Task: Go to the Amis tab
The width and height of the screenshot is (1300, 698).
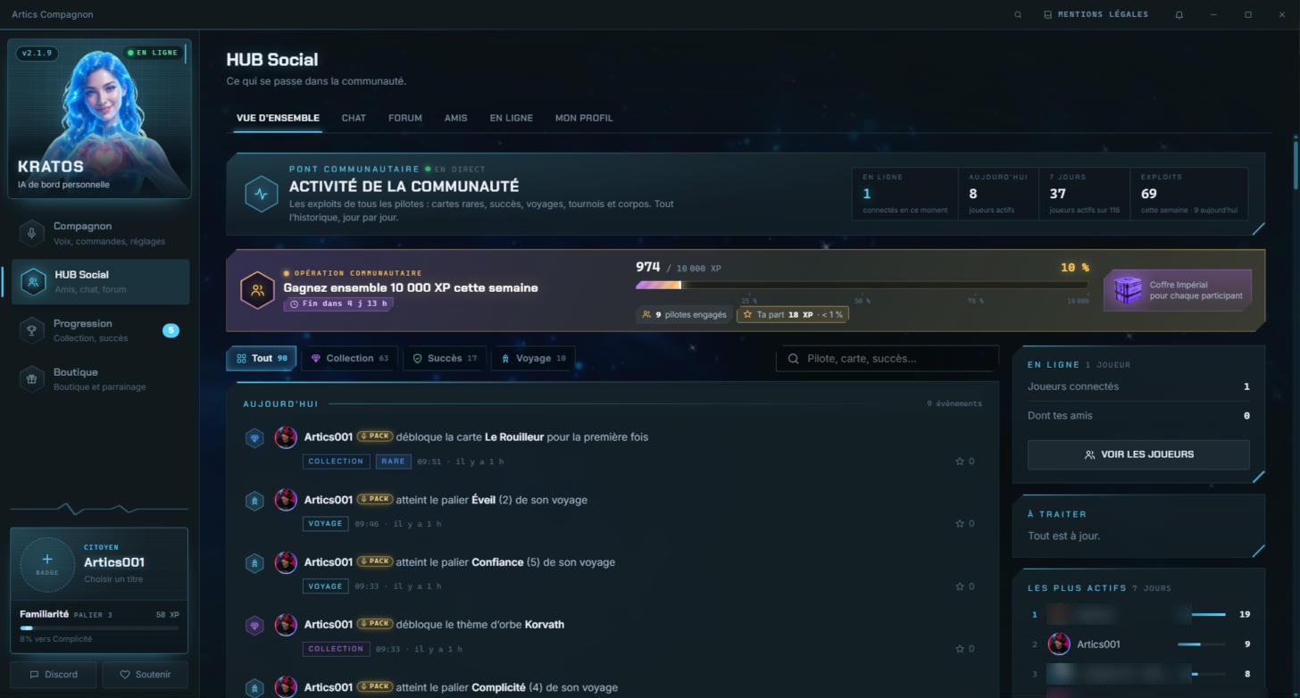Action: pyautogui.click(x=456, y=118)
